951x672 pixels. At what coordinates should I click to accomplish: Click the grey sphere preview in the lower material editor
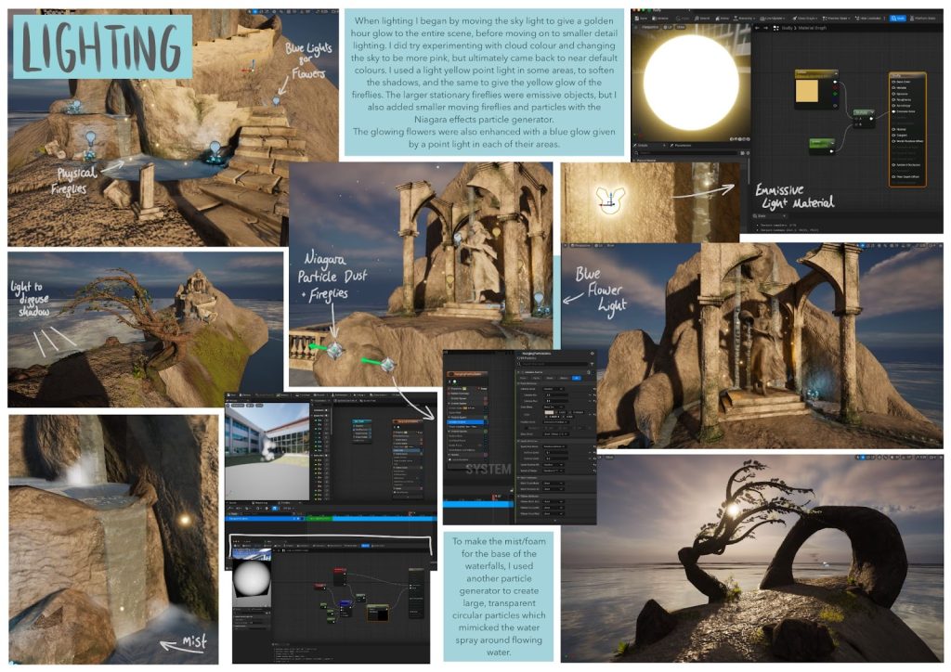[252, 578]
